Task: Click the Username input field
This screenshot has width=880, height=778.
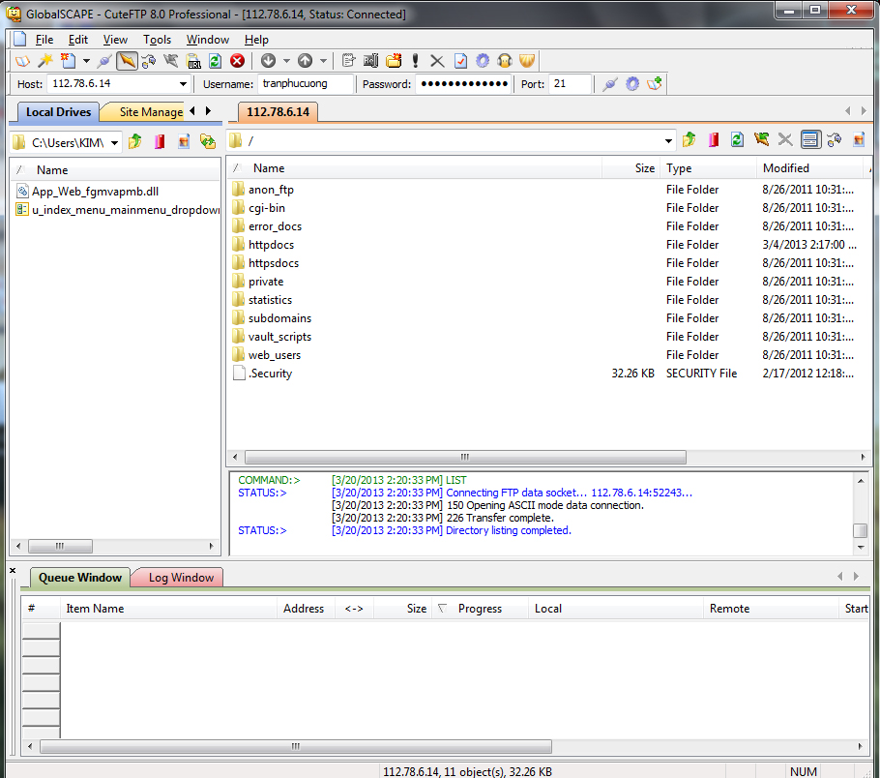Action: (306, 83)
